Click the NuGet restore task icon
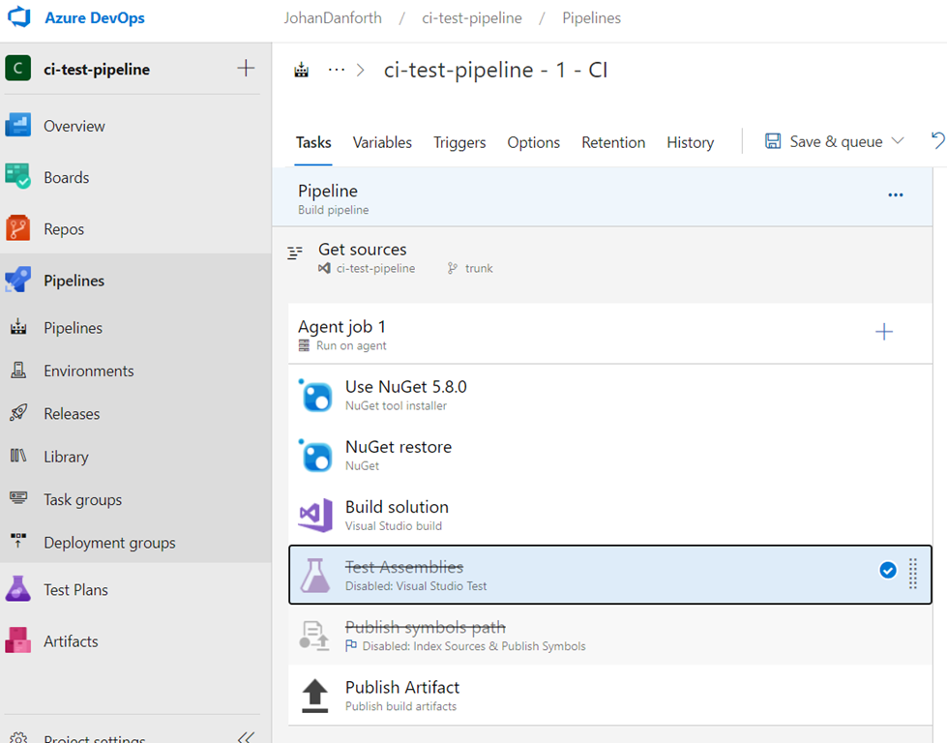The image size is (947, 743). pyautogui.click(x=316, y=456)
